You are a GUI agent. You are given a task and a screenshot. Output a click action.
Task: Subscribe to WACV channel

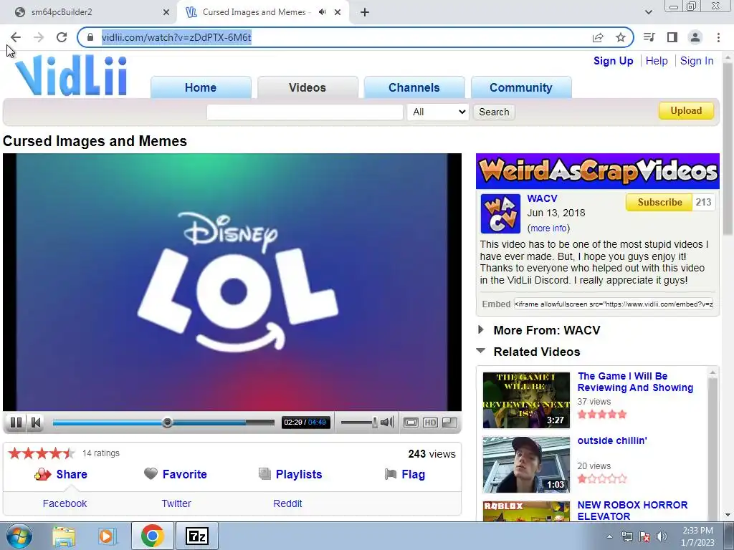[659, 202]
